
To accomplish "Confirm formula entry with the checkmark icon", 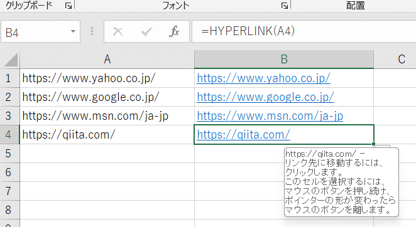I will click(146, 31).
